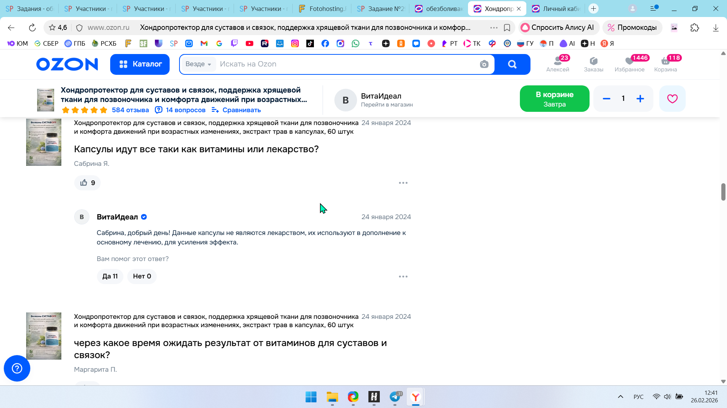The width and height of the screenshot is (727, 408).
Task: Open the 584 отзыва link
Action: pyautogui.click(x=130, y=110)
